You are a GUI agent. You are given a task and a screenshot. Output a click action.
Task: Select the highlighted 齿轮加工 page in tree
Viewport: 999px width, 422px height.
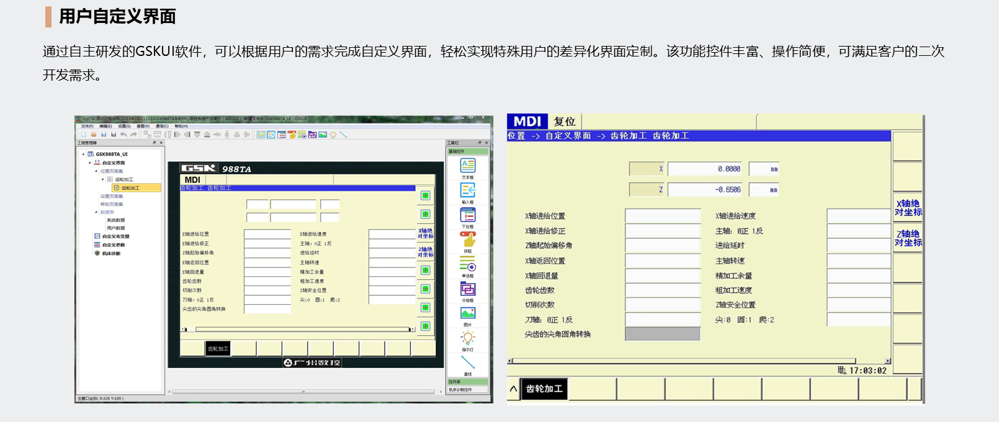(130, 187)
